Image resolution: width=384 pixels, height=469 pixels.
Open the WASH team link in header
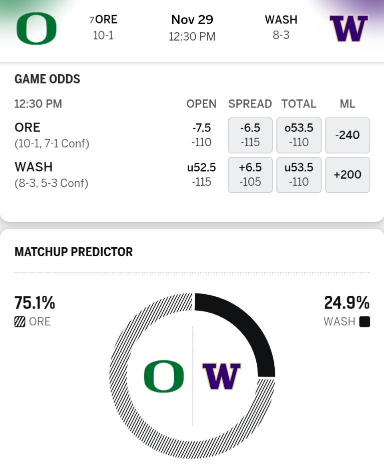point(281,20)
